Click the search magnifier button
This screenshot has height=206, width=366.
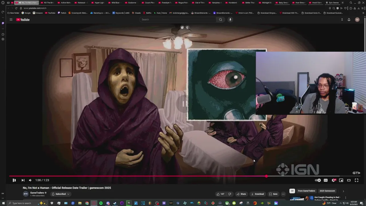220,19
